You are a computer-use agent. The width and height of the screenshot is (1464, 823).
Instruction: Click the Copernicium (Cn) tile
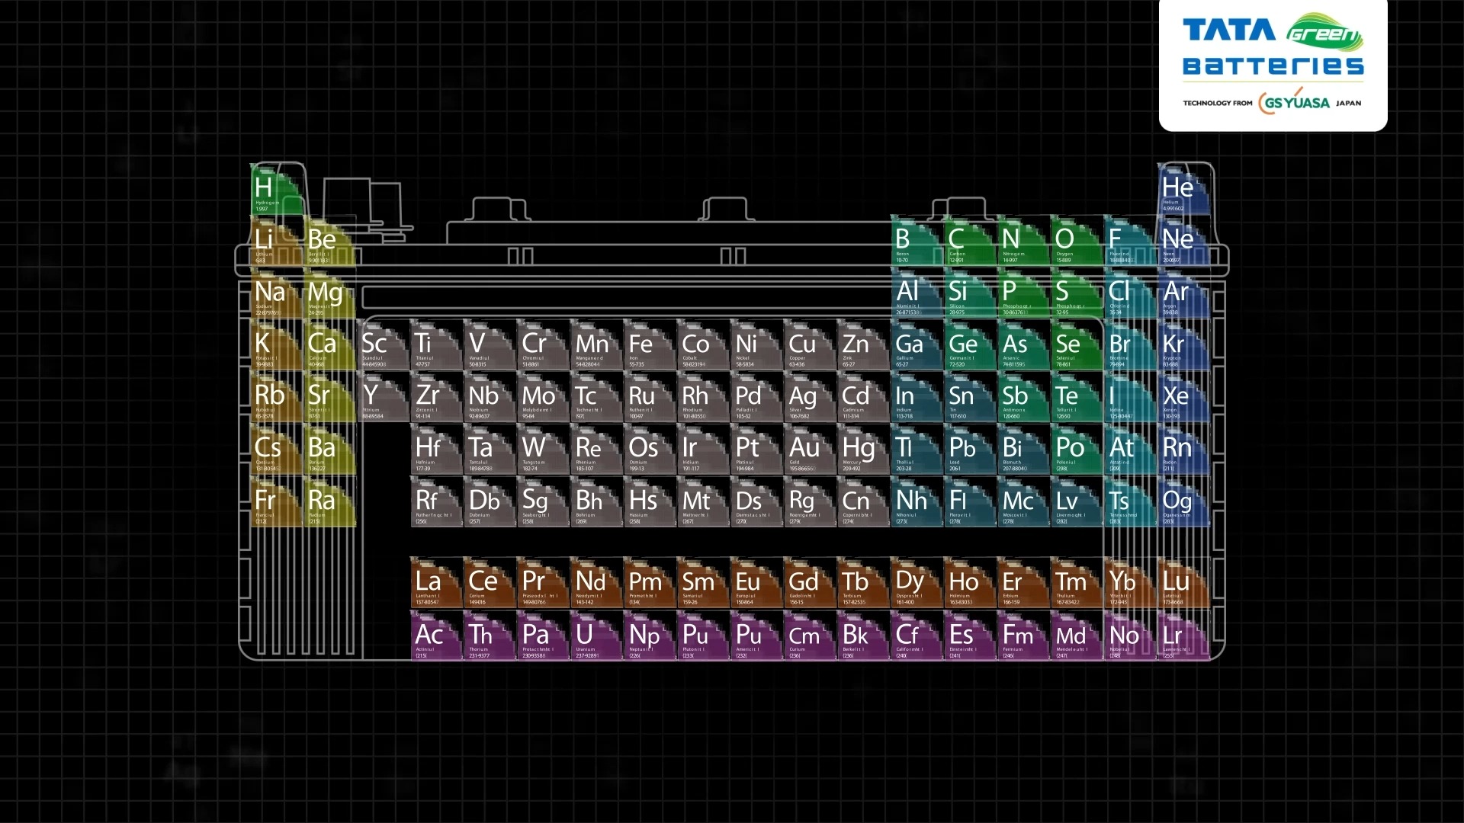point(863,501)
